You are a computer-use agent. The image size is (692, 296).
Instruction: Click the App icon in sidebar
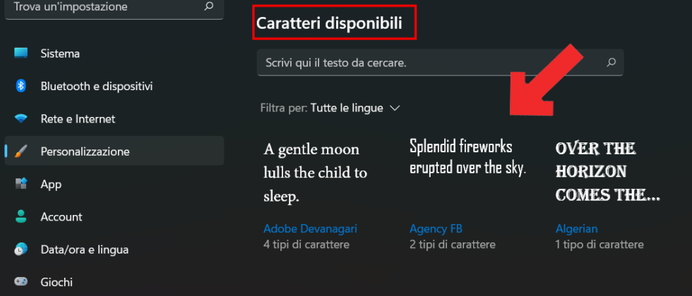21,184
